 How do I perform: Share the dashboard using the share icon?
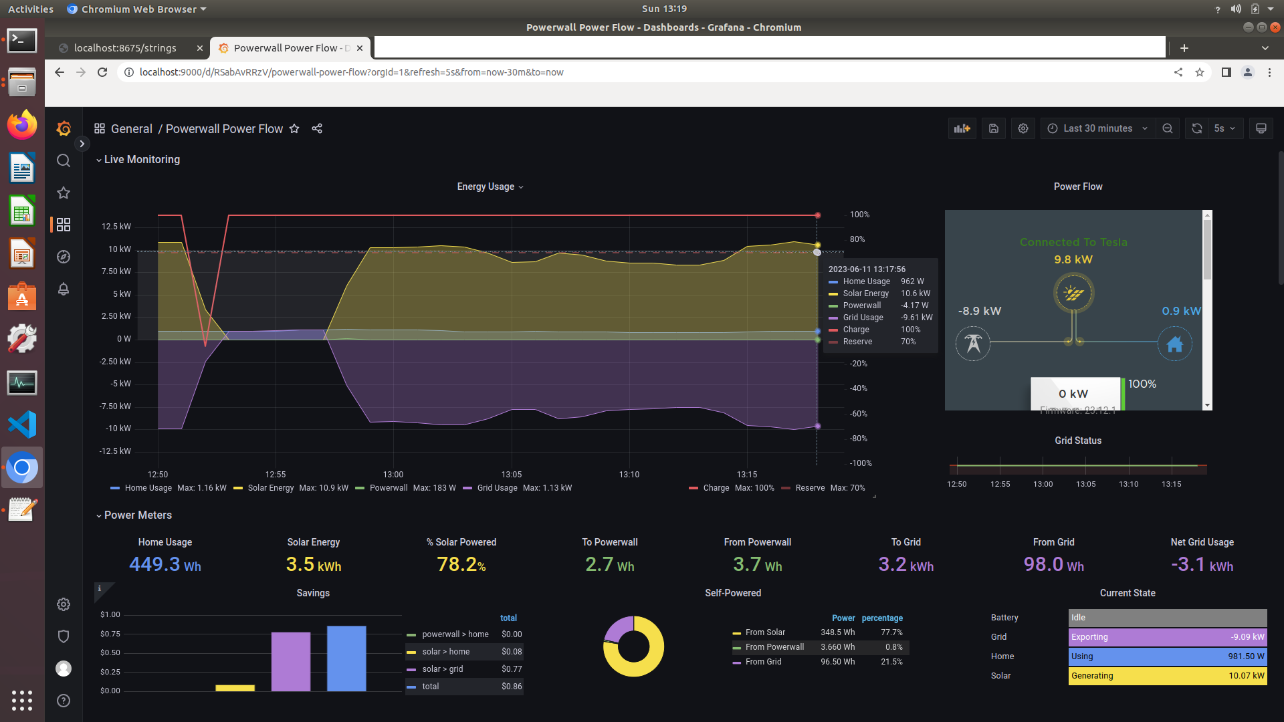click(x=317, y=128)
